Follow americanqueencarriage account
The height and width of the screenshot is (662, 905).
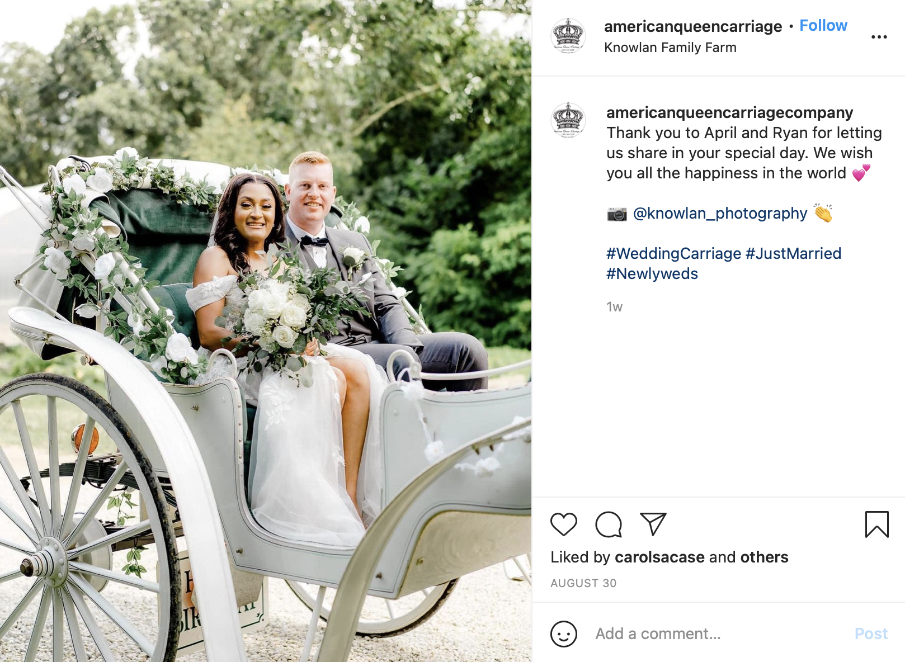click(823, 26)
